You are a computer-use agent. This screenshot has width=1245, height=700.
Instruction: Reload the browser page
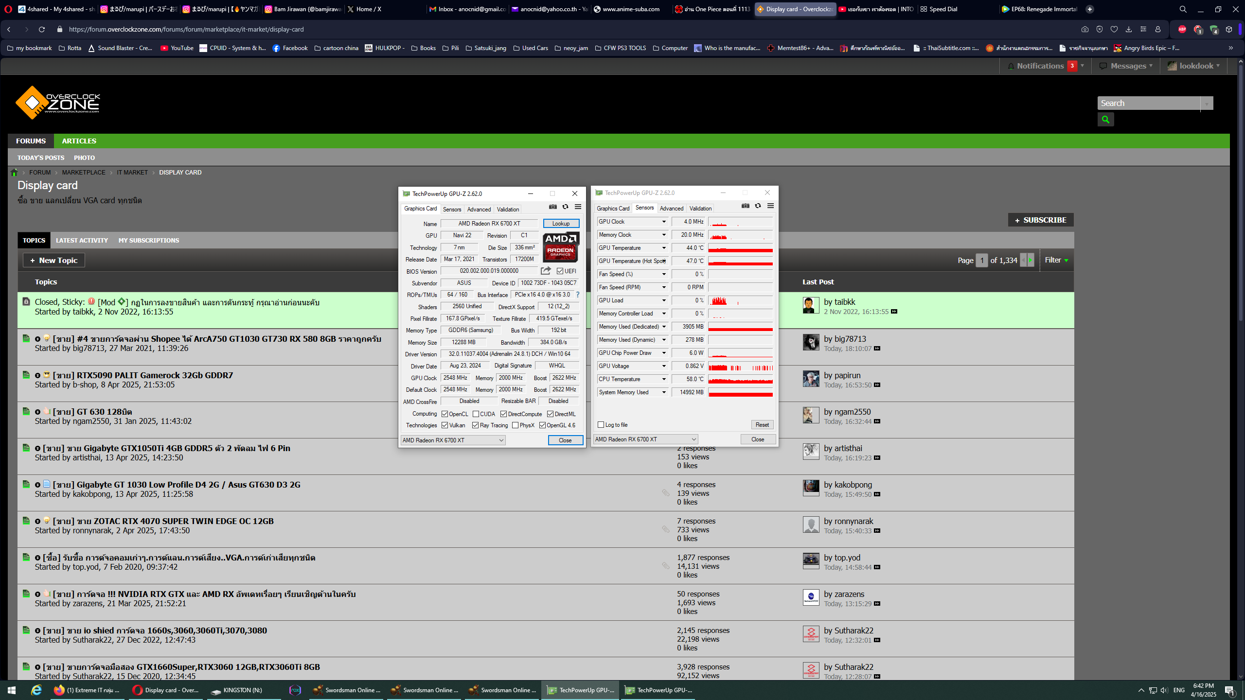(42, 29)
